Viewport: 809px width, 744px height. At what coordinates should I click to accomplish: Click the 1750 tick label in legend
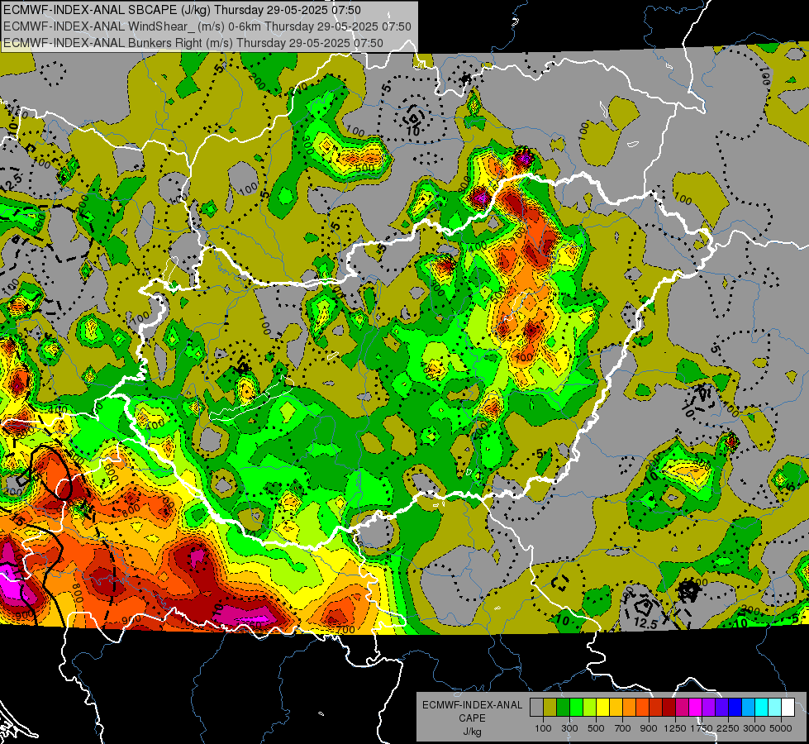coord(702,728)
